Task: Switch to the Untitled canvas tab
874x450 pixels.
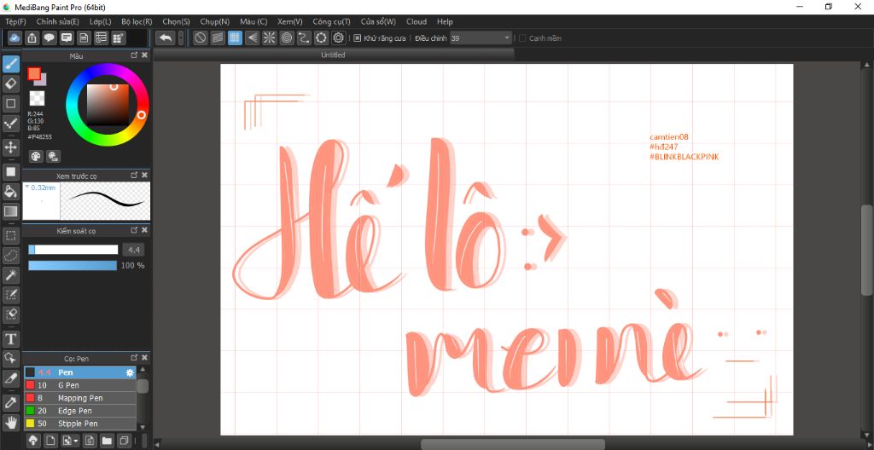Action: coord(333,55)
